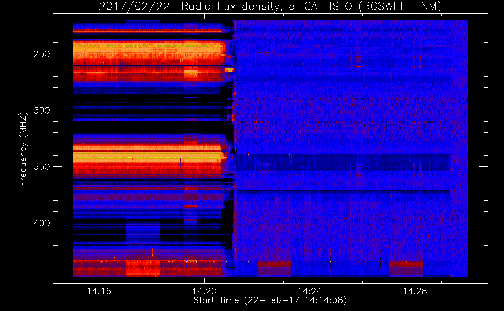Click the 14:20 time tick label
The height and width of the screenshot is (311, 504).
[x=204, y=291]
